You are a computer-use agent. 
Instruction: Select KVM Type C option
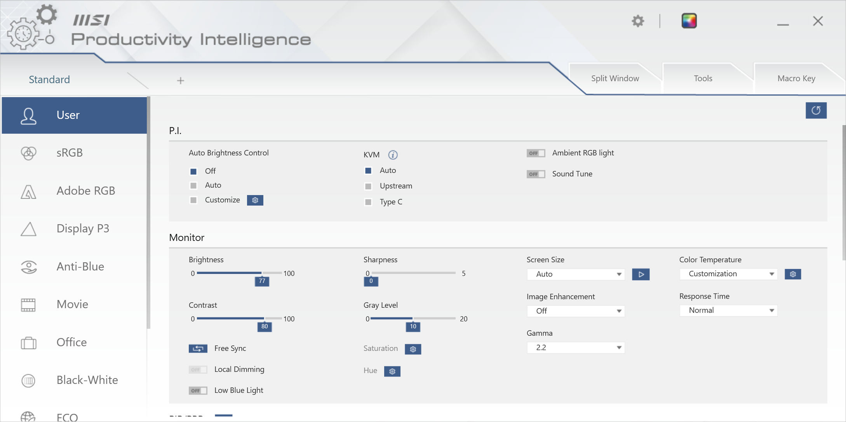point(368,202)
